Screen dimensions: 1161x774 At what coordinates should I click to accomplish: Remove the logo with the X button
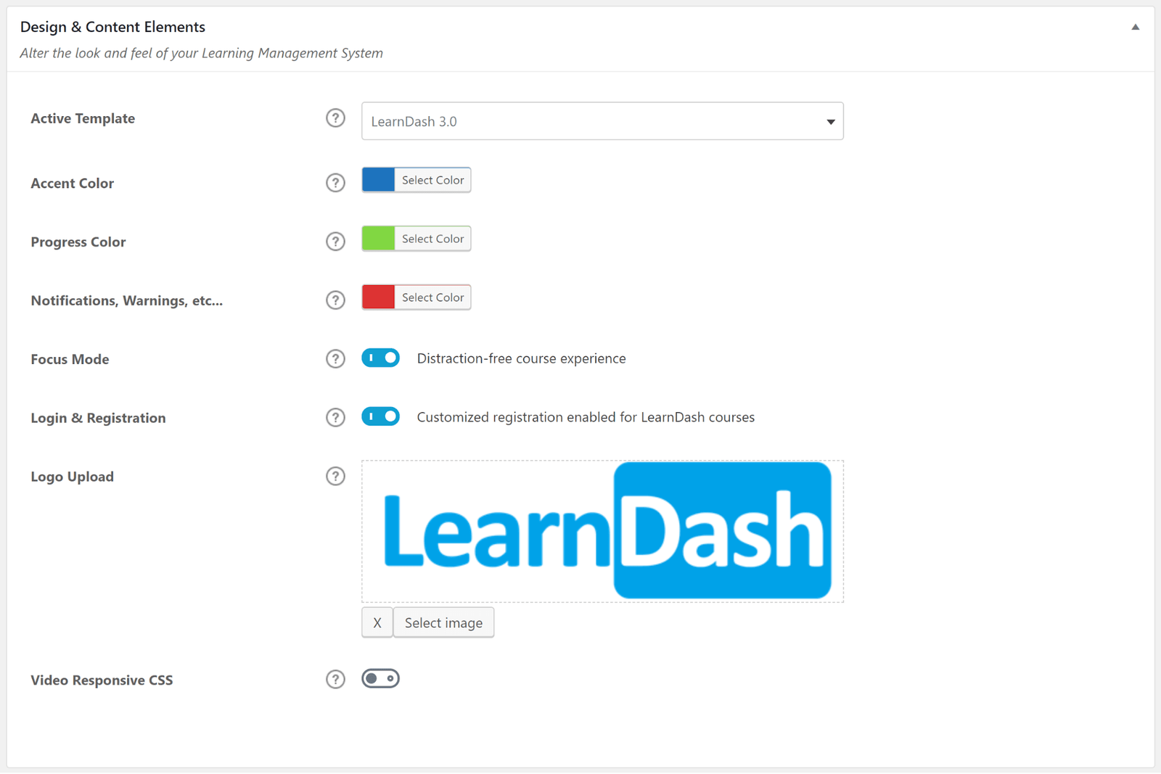377,622
